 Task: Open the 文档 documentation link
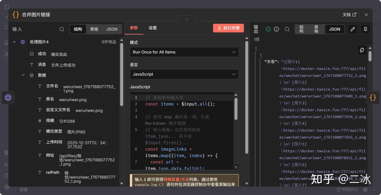pos(349,15)
